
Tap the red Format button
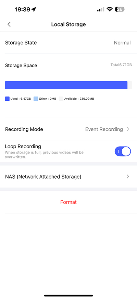pos(68,202)
